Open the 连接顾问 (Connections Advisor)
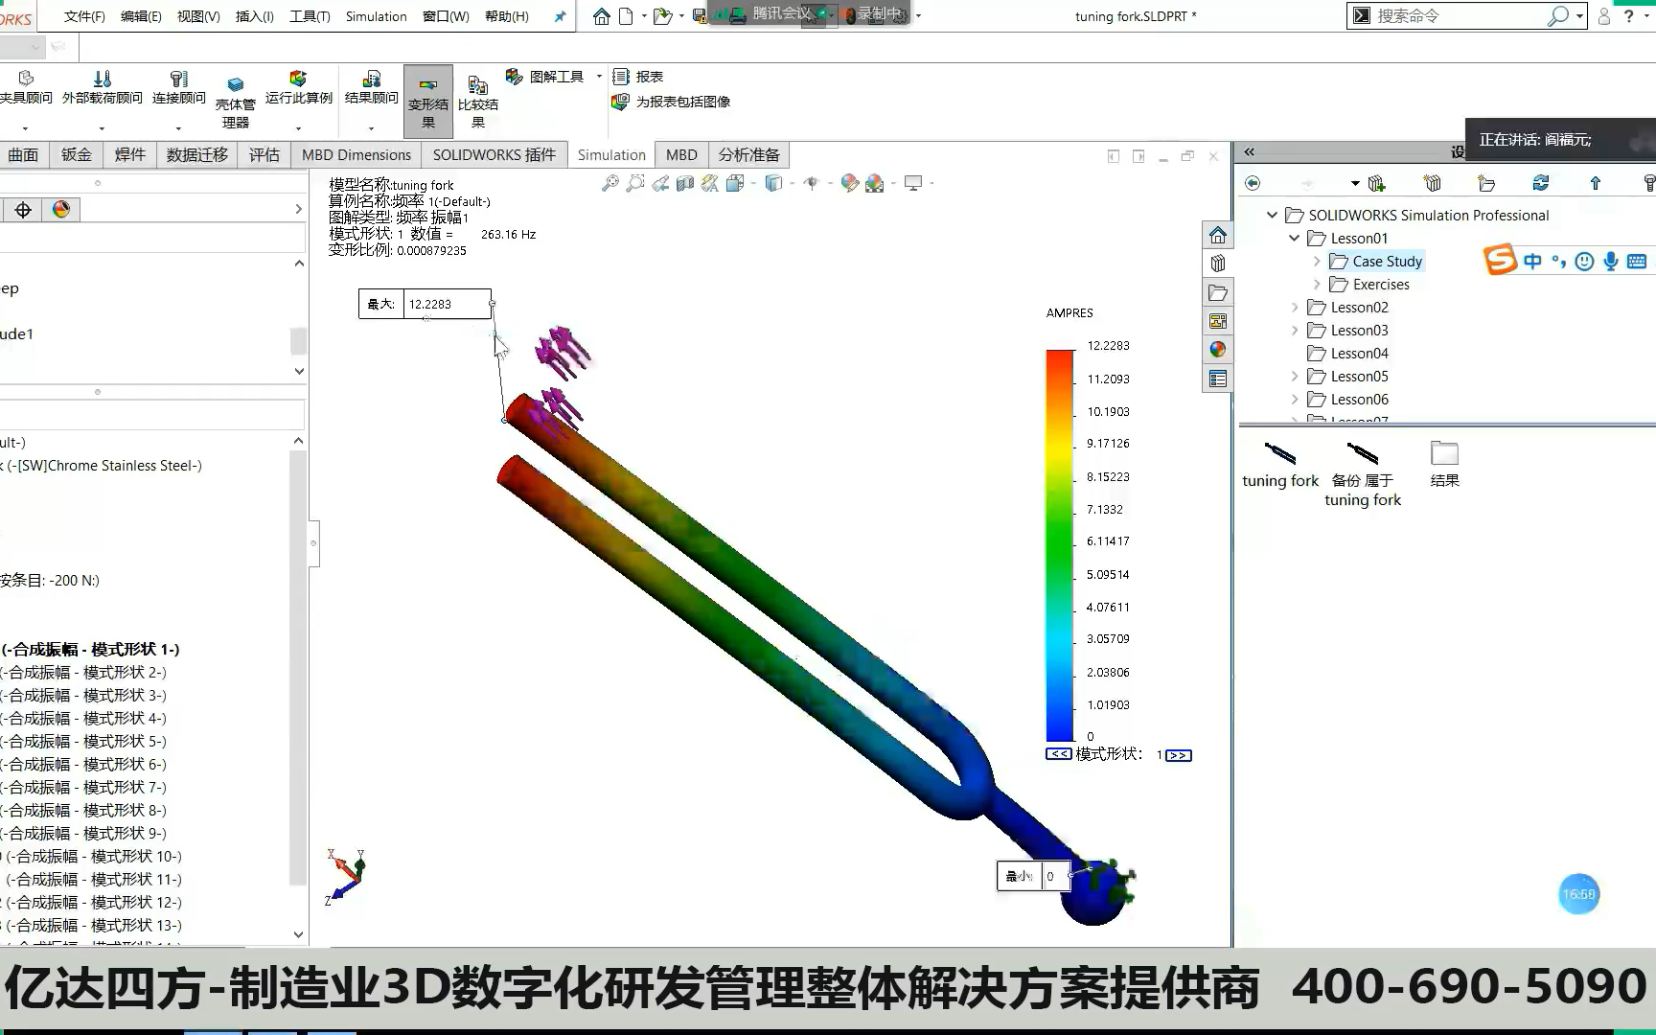 click(x=178, y=86)
